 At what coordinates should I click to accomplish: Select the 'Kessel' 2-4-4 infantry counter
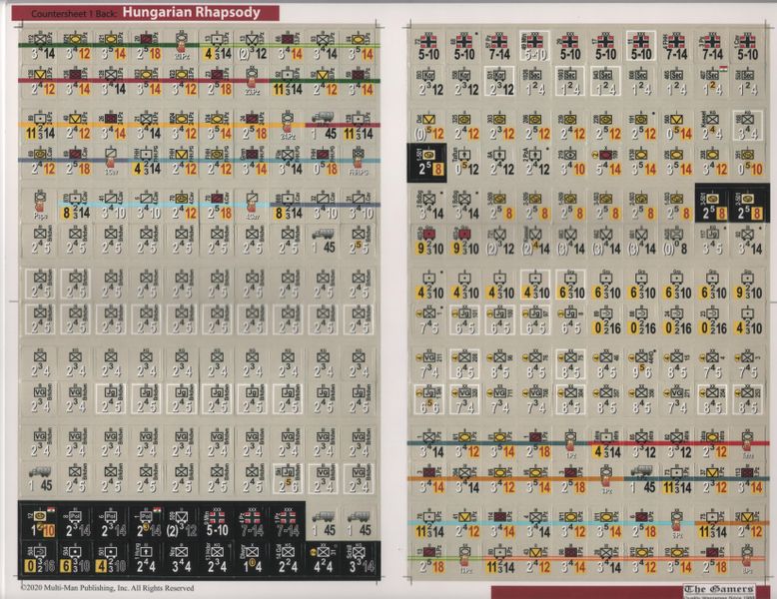pos(712,126)
